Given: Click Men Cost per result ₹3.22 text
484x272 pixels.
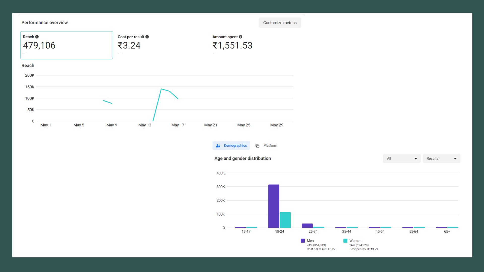Looking at the screenshot, I should tap(321, 249).
